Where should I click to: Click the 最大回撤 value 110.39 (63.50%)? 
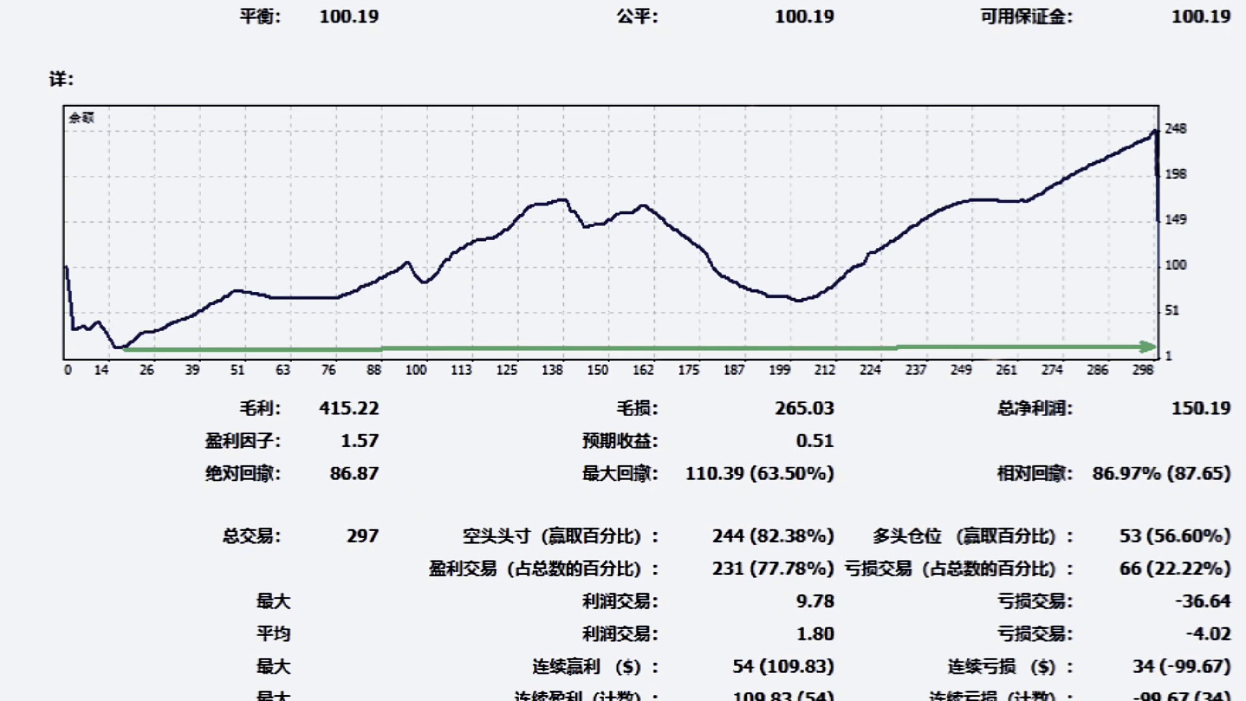[759, 474]
